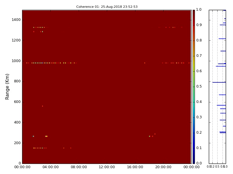This screenshot has height=174, width=233.
Task: Click the 08:00:00 time axis label
Action: [79, 167]
